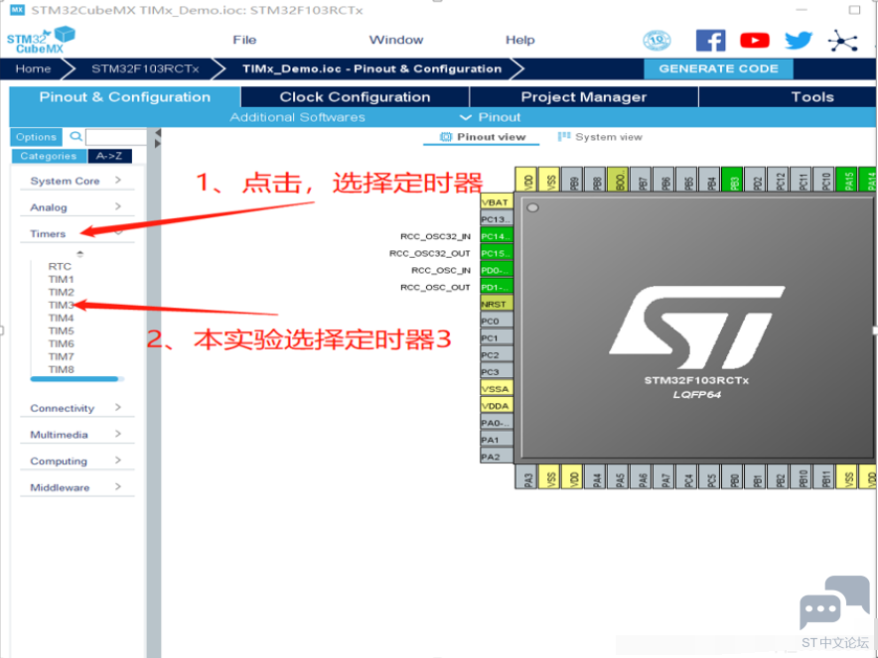Viewport: 878px width, 658px height.
Task: Select TIM7 in the Timers list
Action: pos(61,356)
